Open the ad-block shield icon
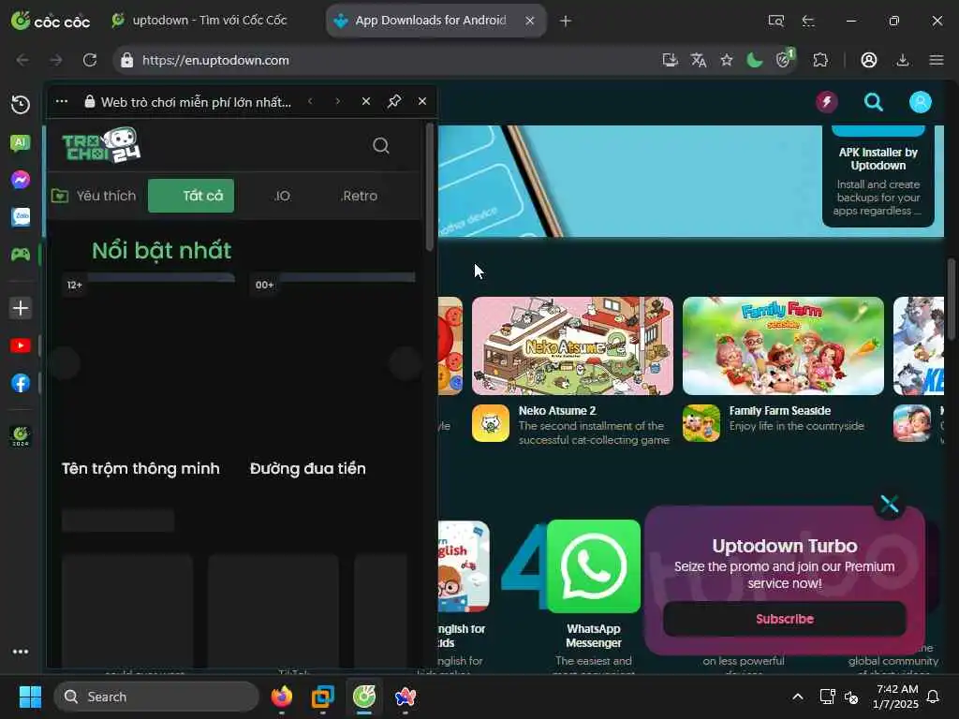 coord(784,59)
